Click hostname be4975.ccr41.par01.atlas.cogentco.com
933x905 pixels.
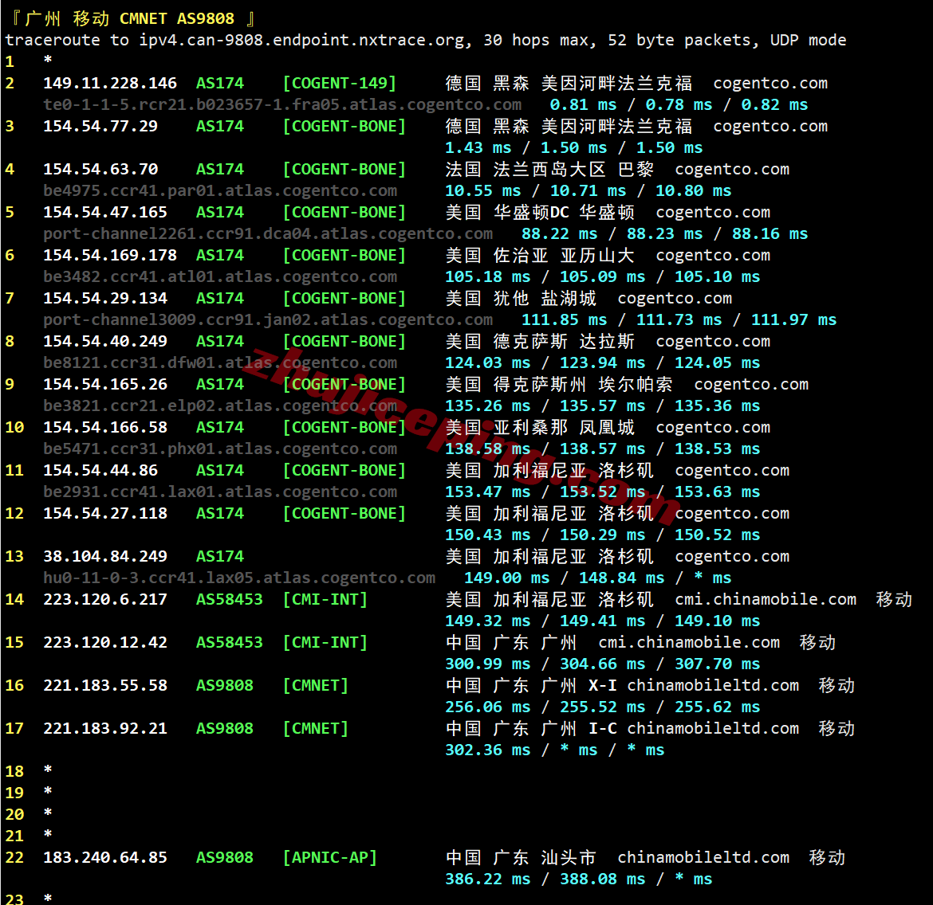(x=220, y=191)
